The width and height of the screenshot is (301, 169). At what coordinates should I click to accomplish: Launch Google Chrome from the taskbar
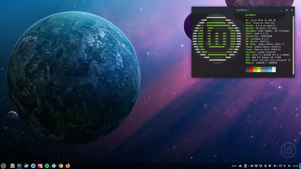61,166
